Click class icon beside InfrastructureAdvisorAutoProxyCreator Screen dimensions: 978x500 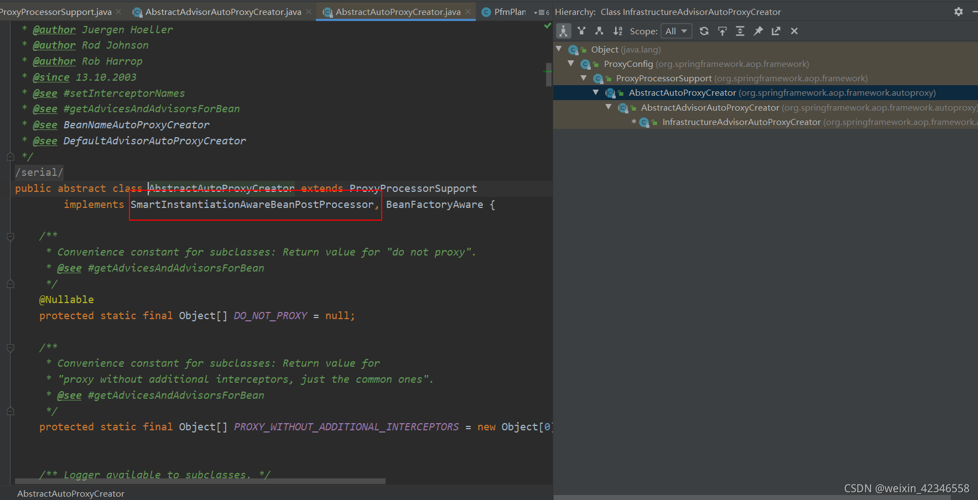point(644,122)
